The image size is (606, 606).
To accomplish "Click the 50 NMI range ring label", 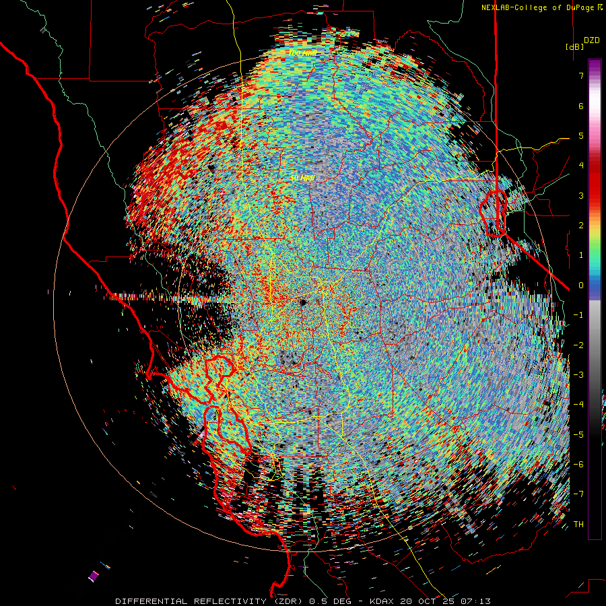I will [302, 178].
